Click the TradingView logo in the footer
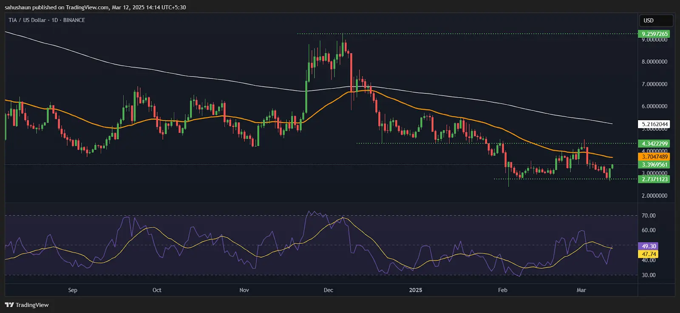The image size is (680, 313). pos(27,305)
